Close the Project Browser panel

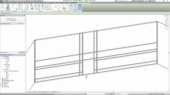pos(24,55)
